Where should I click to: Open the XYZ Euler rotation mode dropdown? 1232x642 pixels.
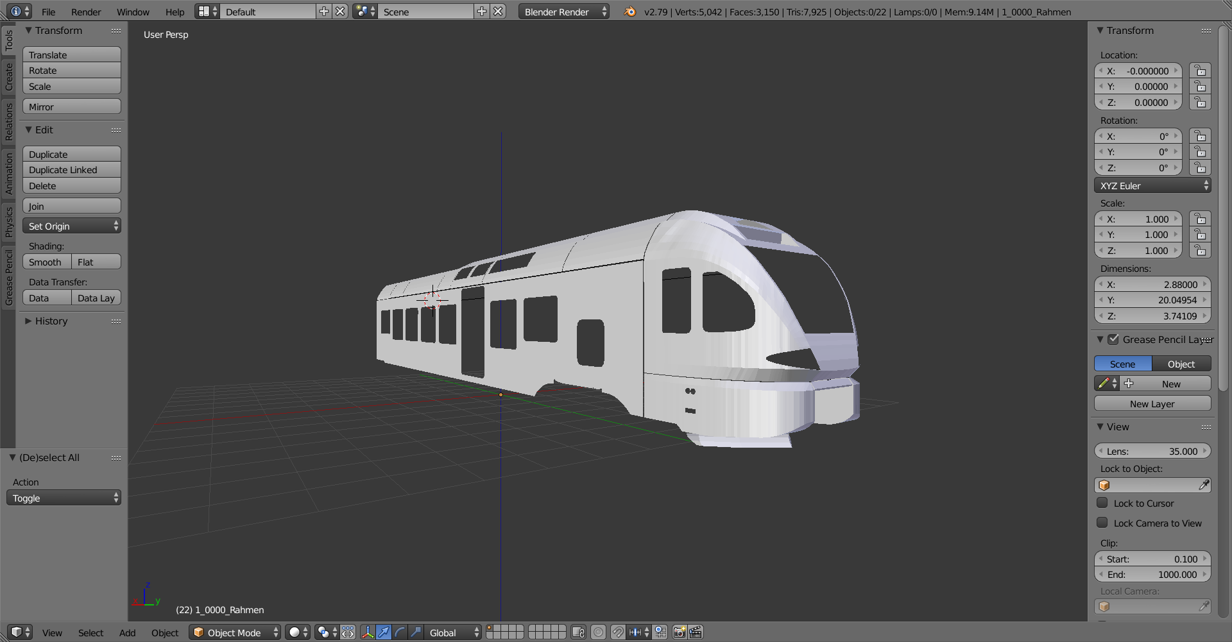pos(1152,185)
